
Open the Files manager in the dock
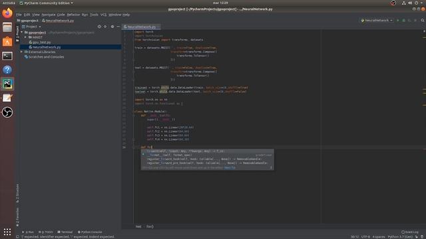7,27
